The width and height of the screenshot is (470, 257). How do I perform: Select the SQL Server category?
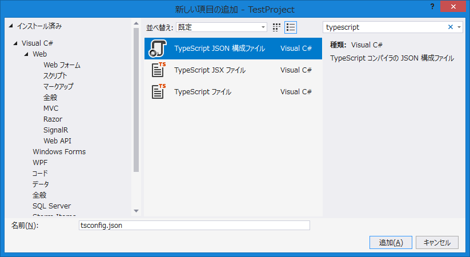click(x=51, y=206)
